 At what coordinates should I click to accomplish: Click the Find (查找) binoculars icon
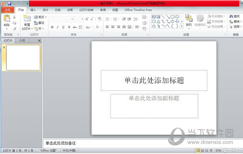[x=231, y=17]
